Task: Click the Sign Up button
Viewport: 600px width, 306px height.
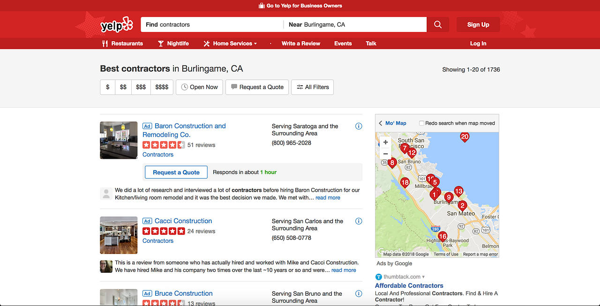Action: click(478, 24)
